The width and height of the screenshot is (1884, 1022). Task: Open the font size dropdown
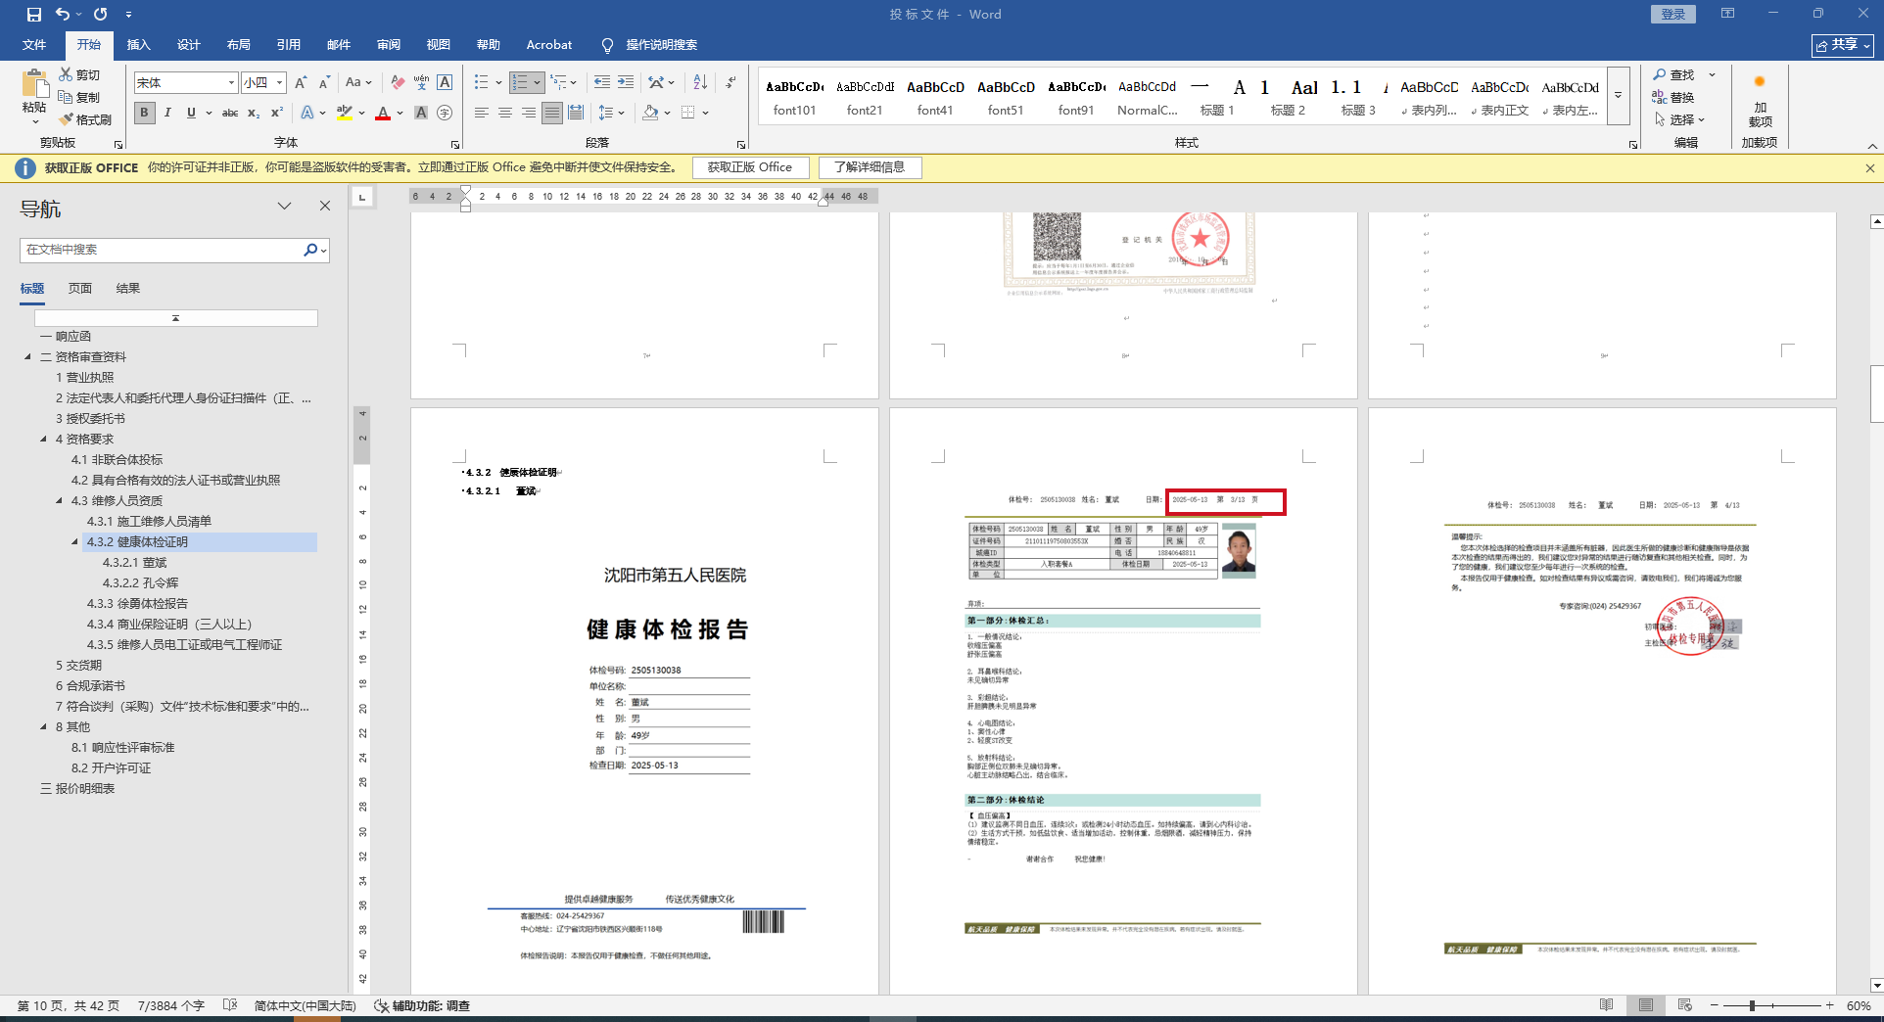pyautogui.click(x=279, y=83)
